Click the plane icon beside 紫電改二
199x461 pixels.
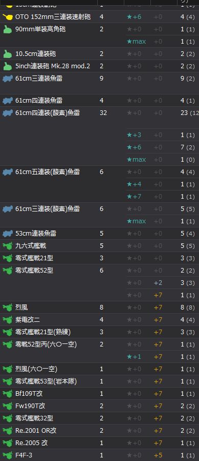coord(8,320)
